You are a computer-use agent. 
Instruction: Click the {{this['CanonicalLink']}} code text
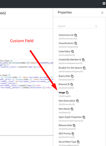pyautogui.click(x=68, y=39)
